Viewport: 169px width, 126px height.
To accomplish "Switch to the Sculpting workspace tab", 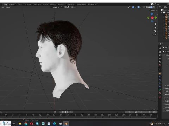I will coord(19,5).
